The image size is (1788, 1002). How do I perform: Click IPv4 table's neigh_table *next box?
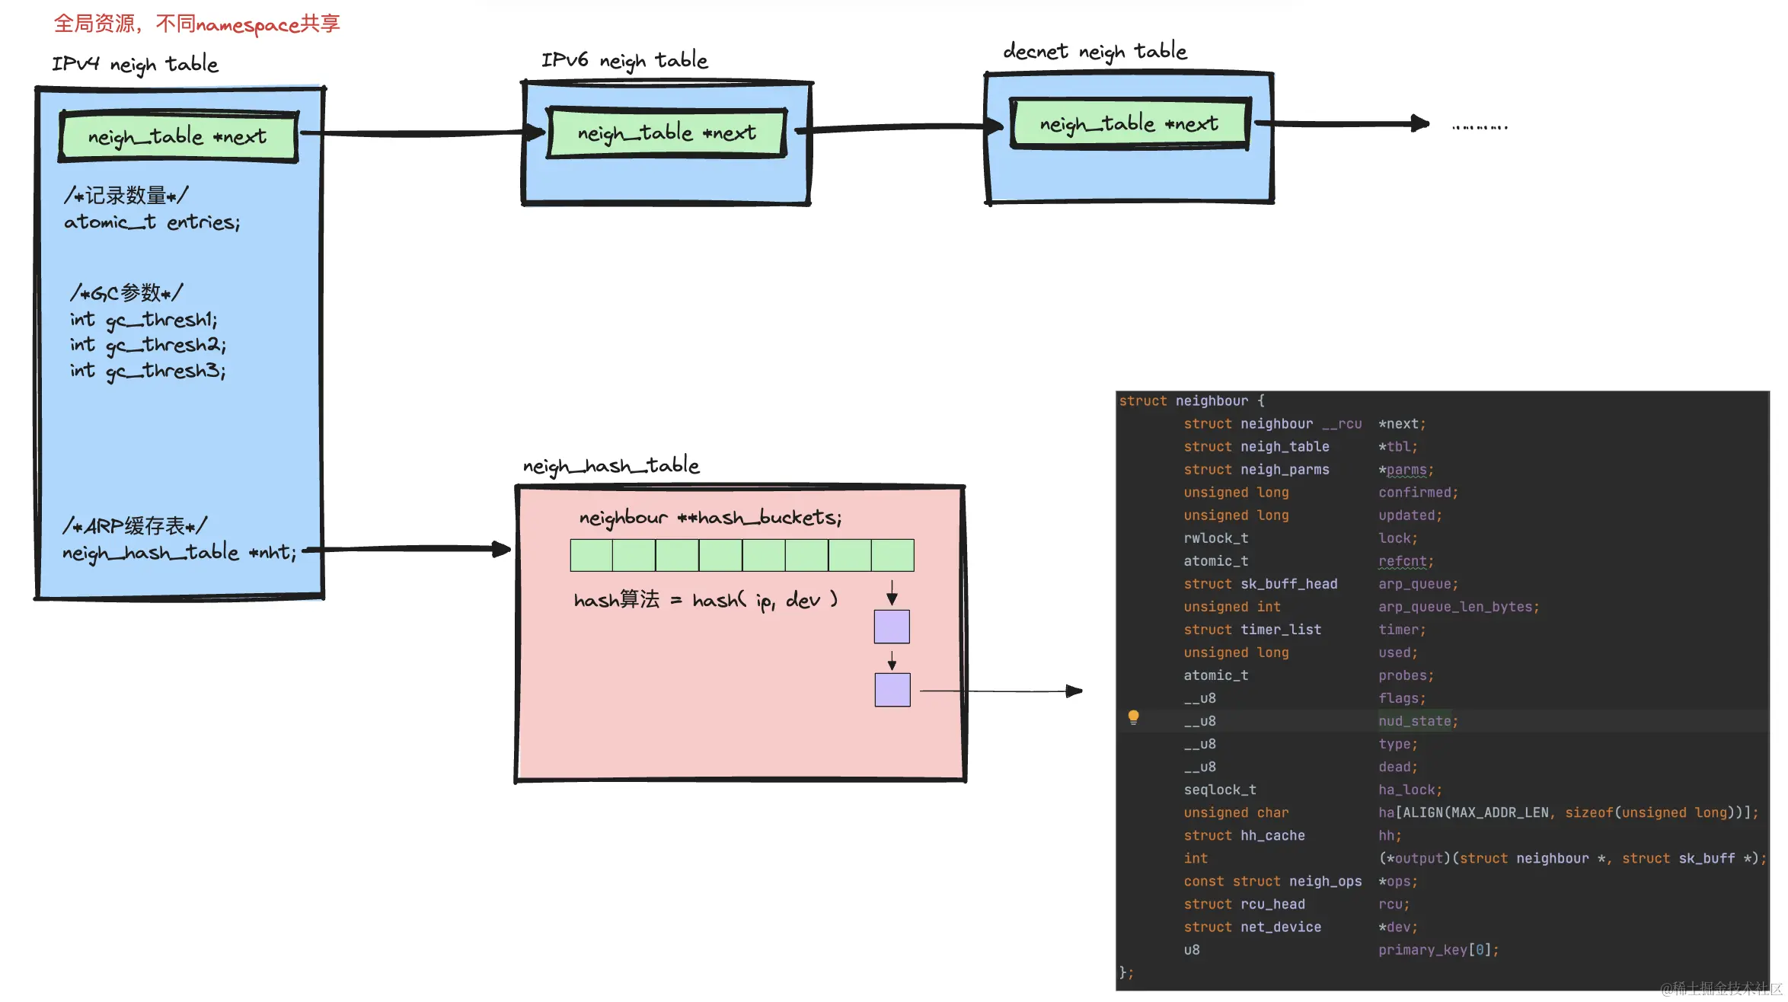pyautogui.click(x=178, y=137)
